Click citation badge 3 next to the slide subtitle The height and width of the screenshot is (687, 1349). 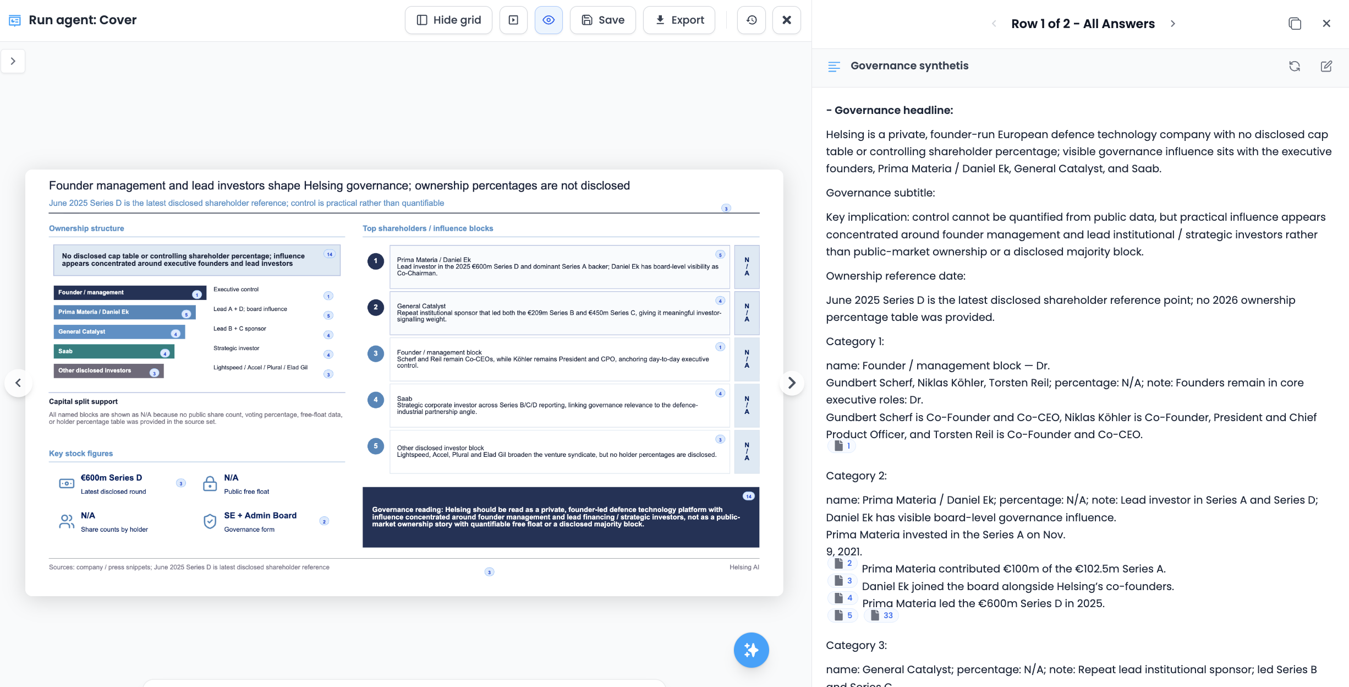(x=726, y=209)
